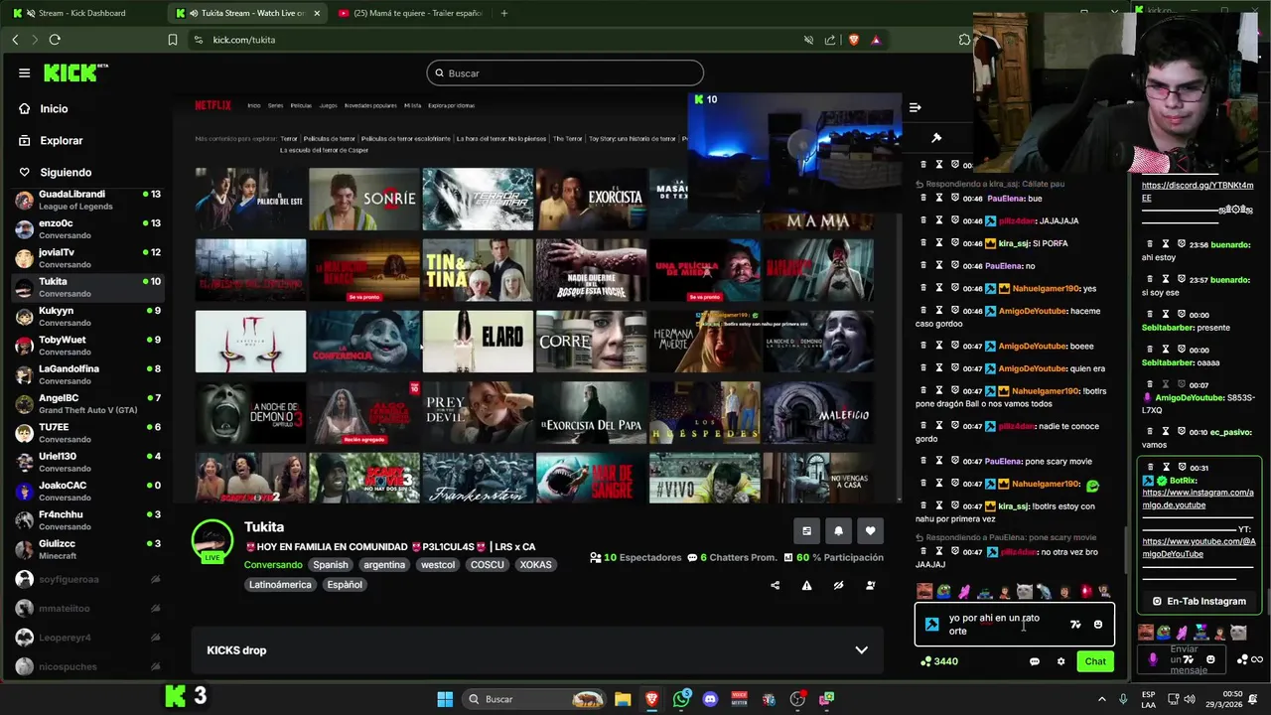Open the pinned message icon in chat
This screenshot has width=1271, height=715.
click(x=935, y=138)
